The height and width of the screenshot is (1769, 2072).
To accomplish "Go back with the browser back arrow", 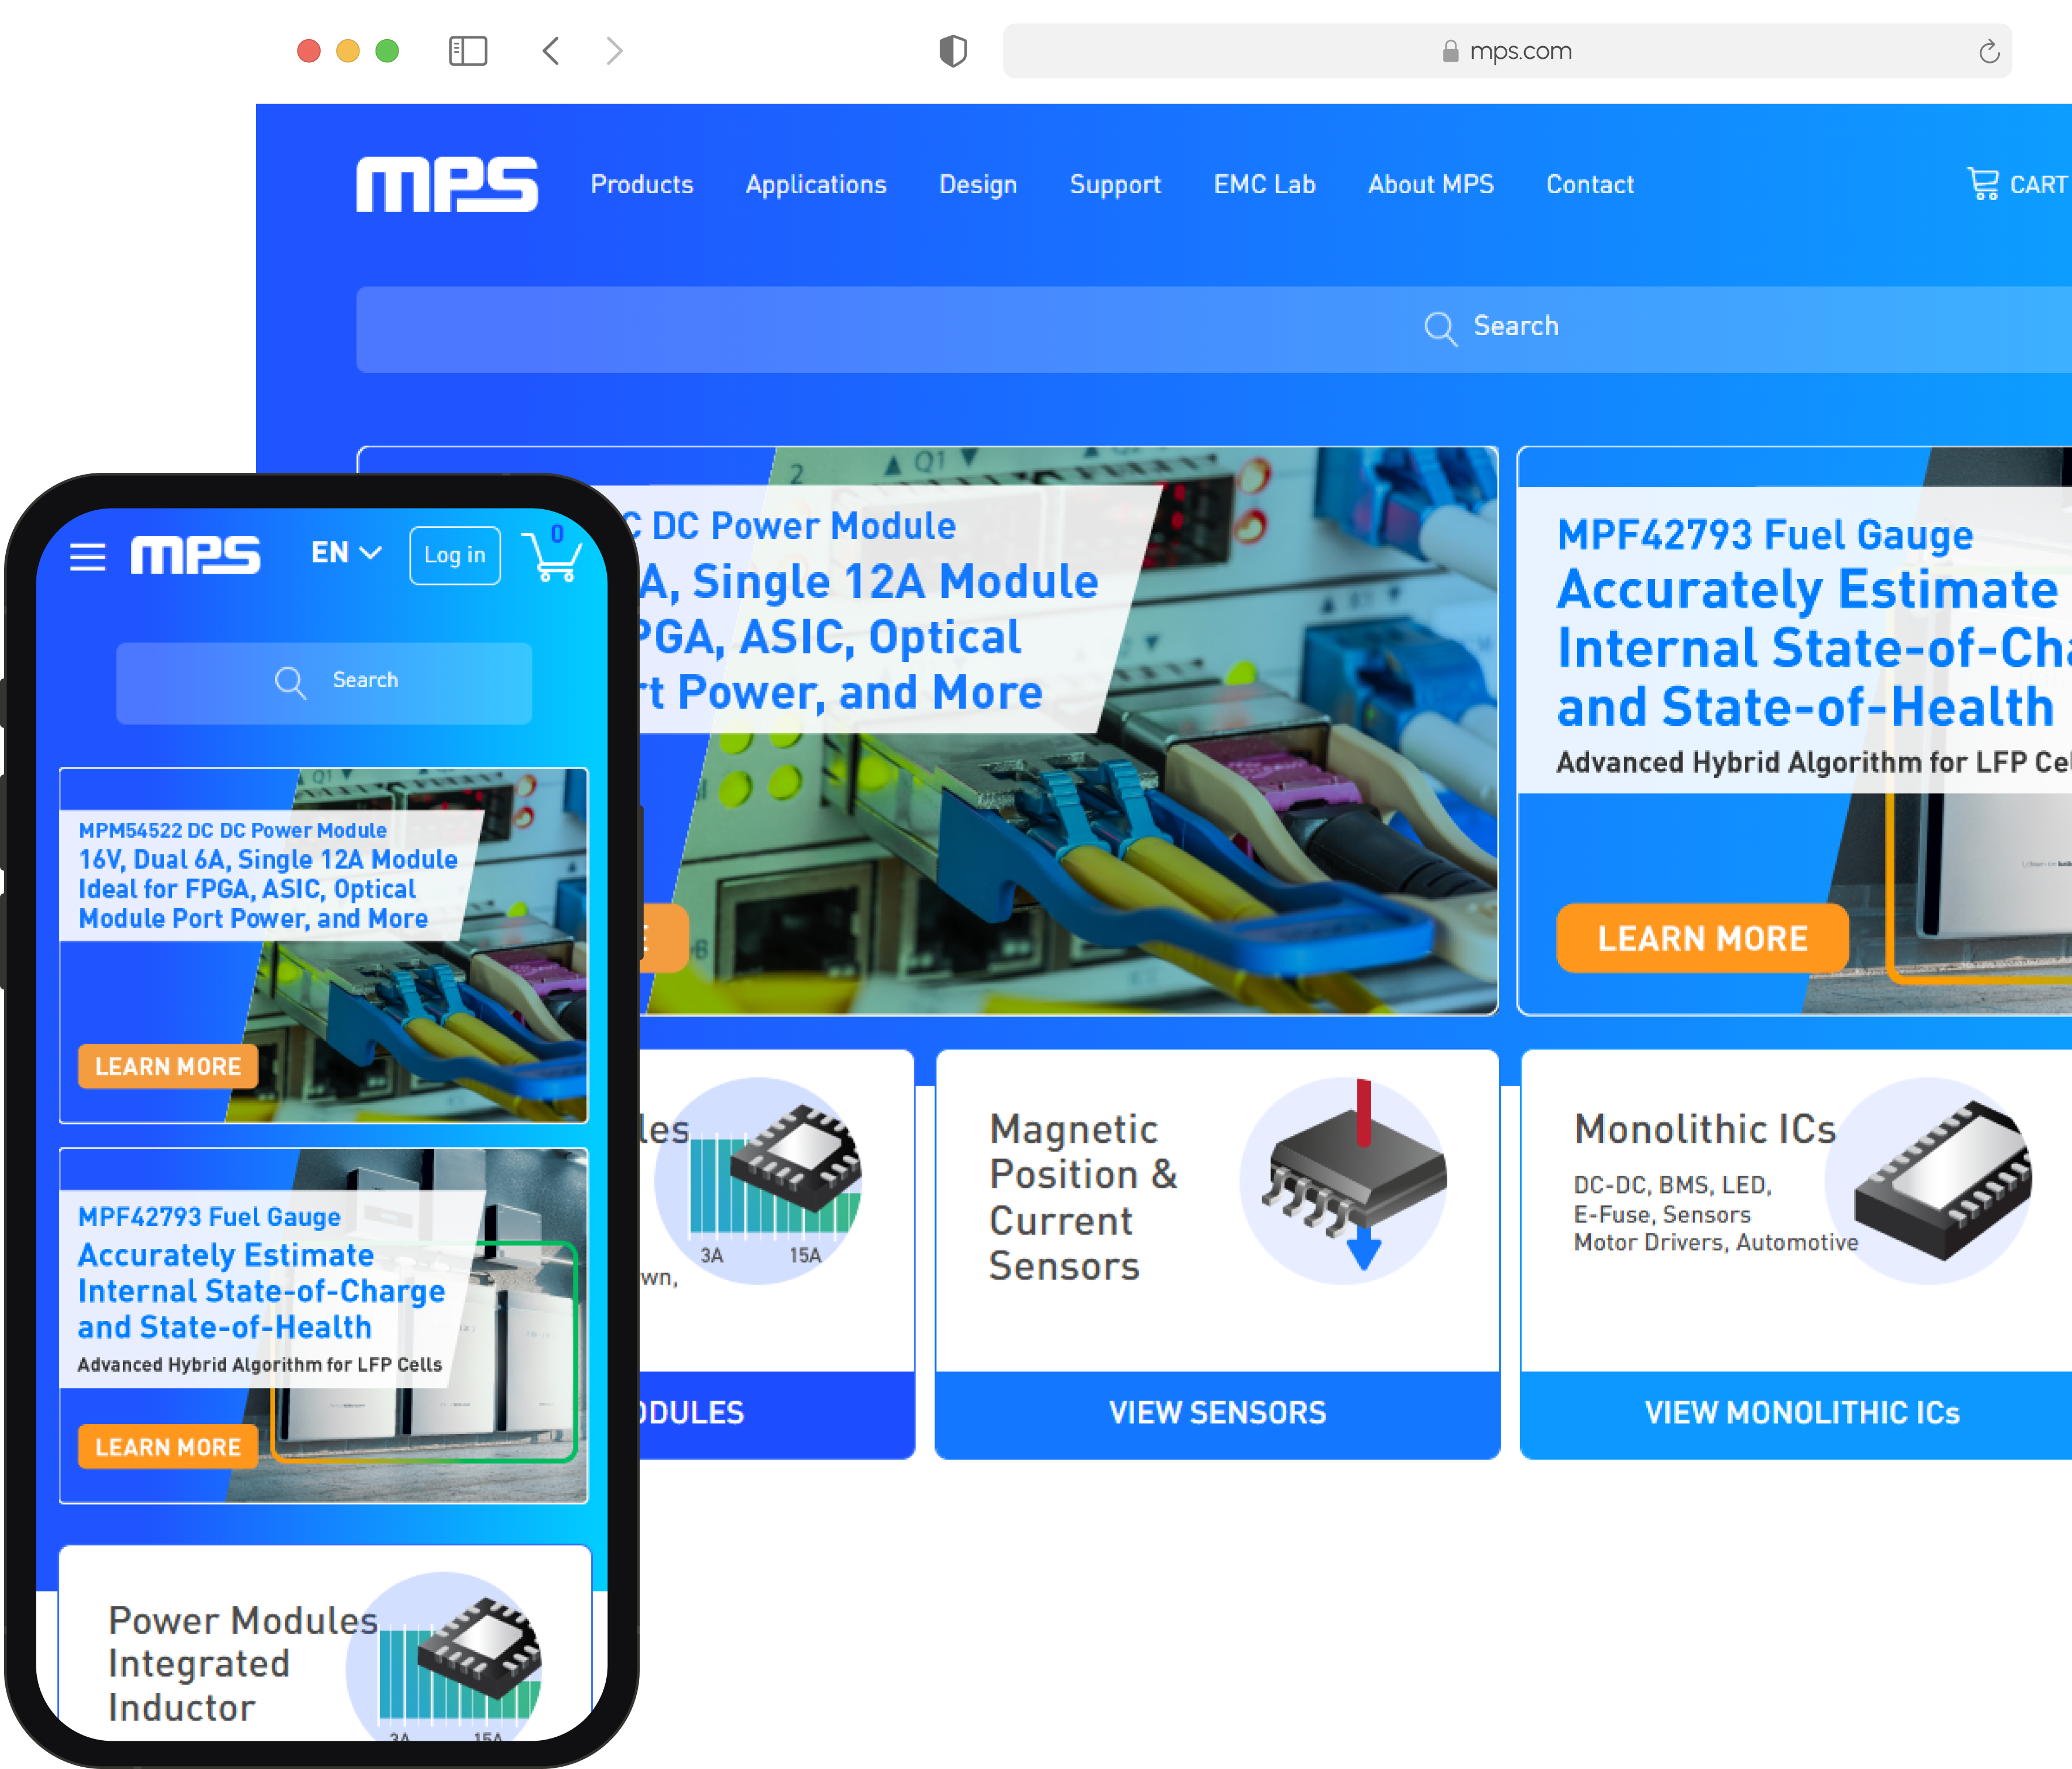I will [x=551, y=51].
